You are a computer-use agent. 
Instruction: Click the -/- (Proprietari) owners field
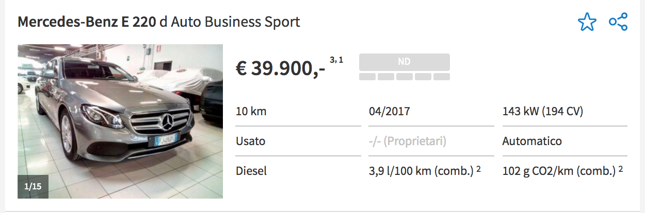(408, 141)
